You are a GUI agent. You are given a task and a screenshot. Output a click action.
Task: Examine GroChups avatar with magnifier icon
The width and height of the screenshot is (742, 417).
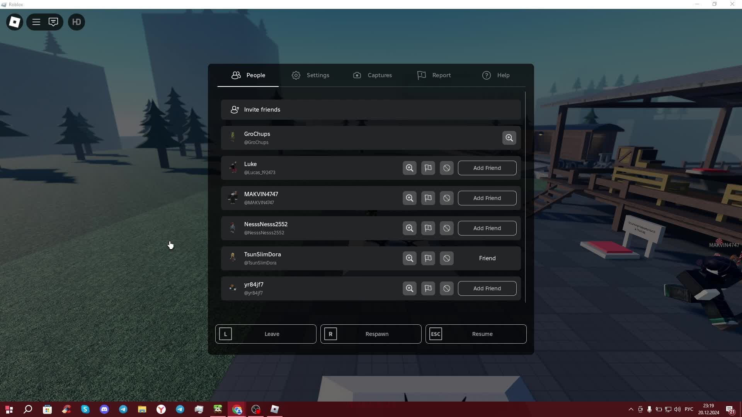point(509,138)
